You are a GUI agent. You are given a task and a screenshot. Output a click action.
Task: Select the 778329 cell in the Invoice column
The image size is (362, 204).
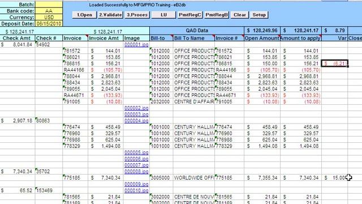pyautogui.click(x=75, y=146)
